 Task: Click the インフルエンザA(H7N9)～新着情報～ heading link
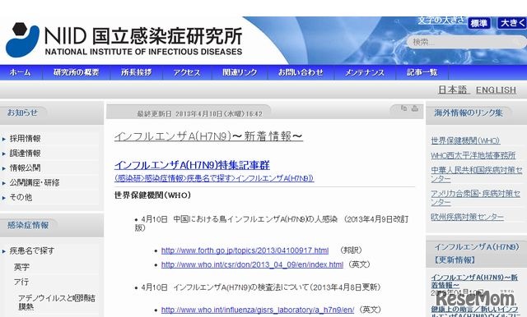[208, 136]
